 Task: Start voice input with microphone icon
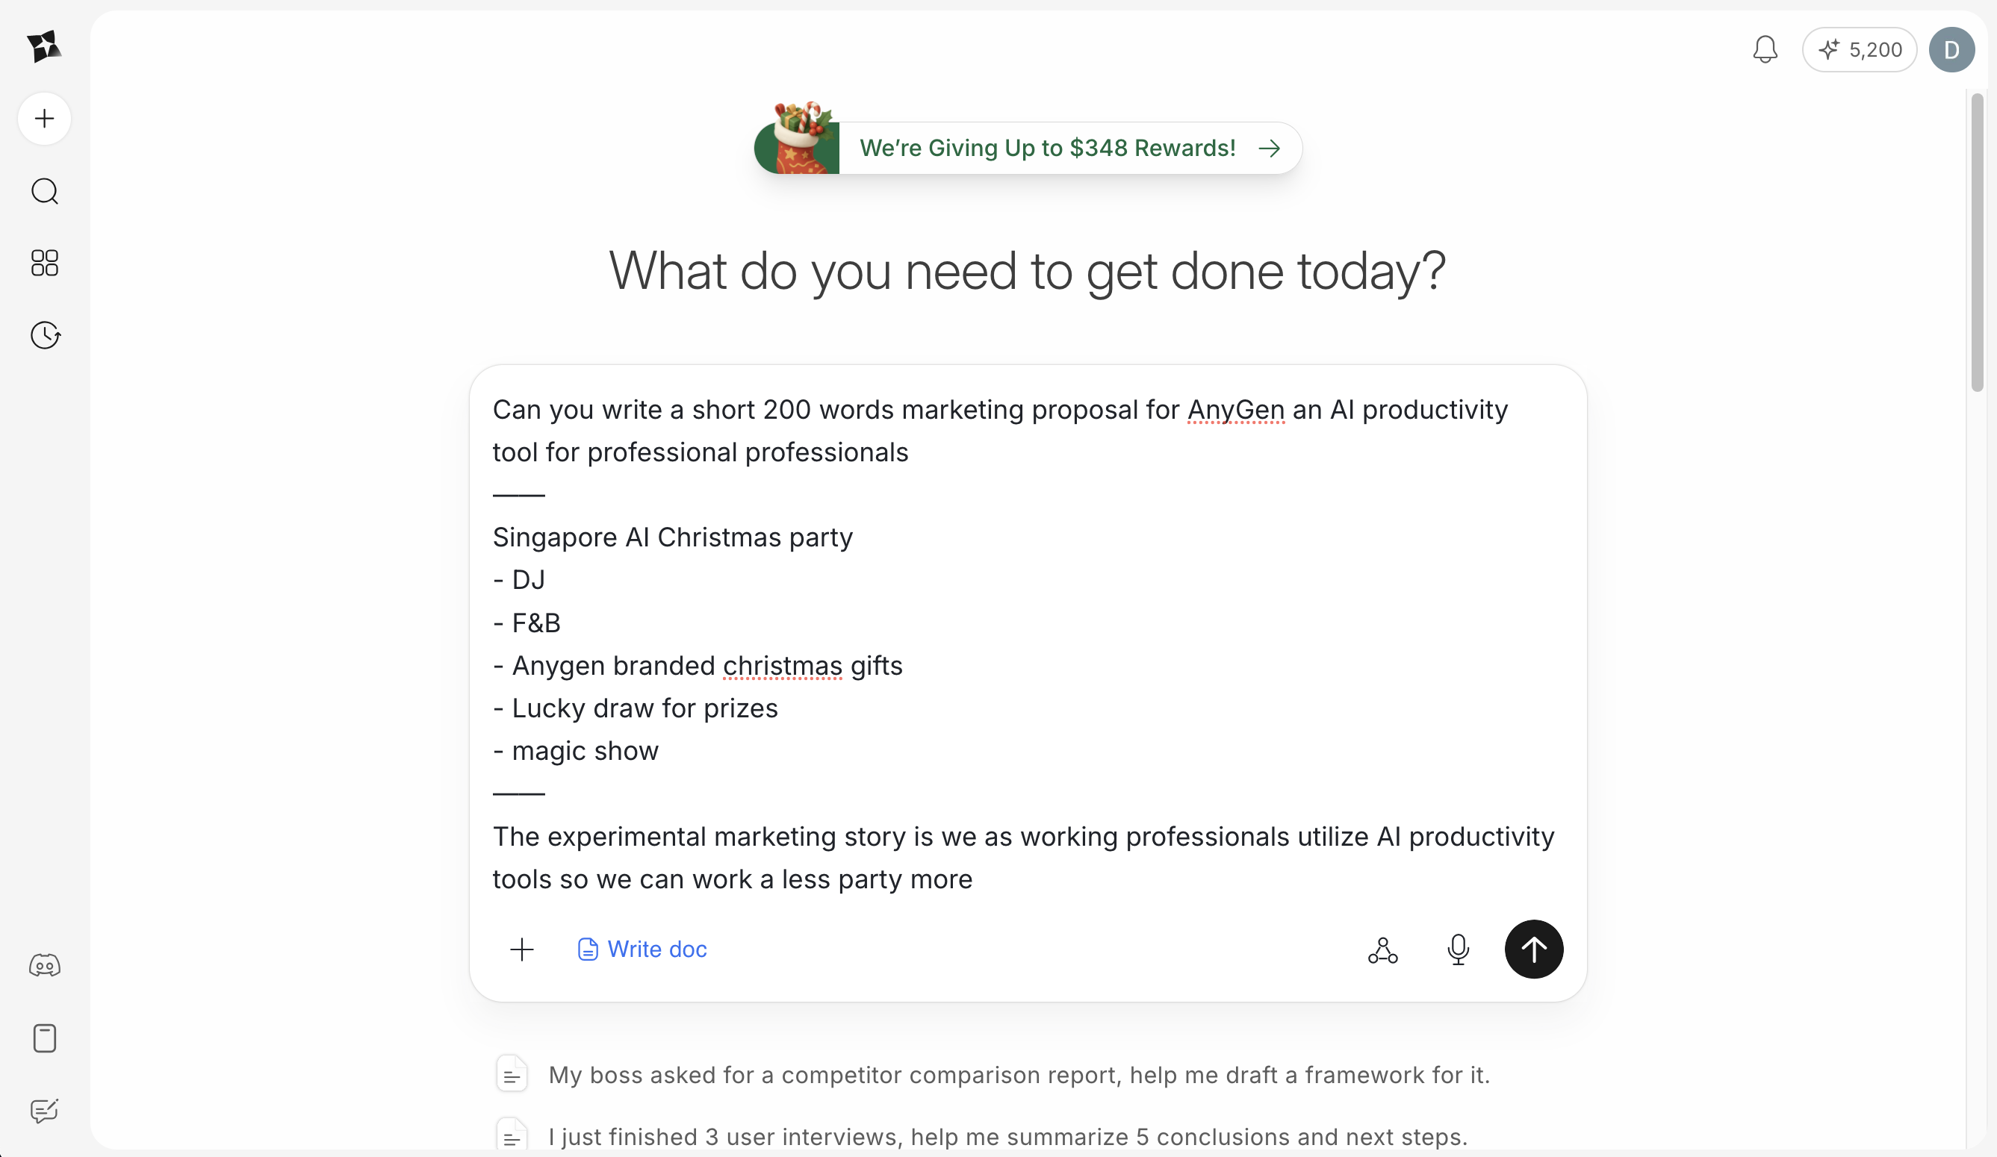[x=1457, y=949]
